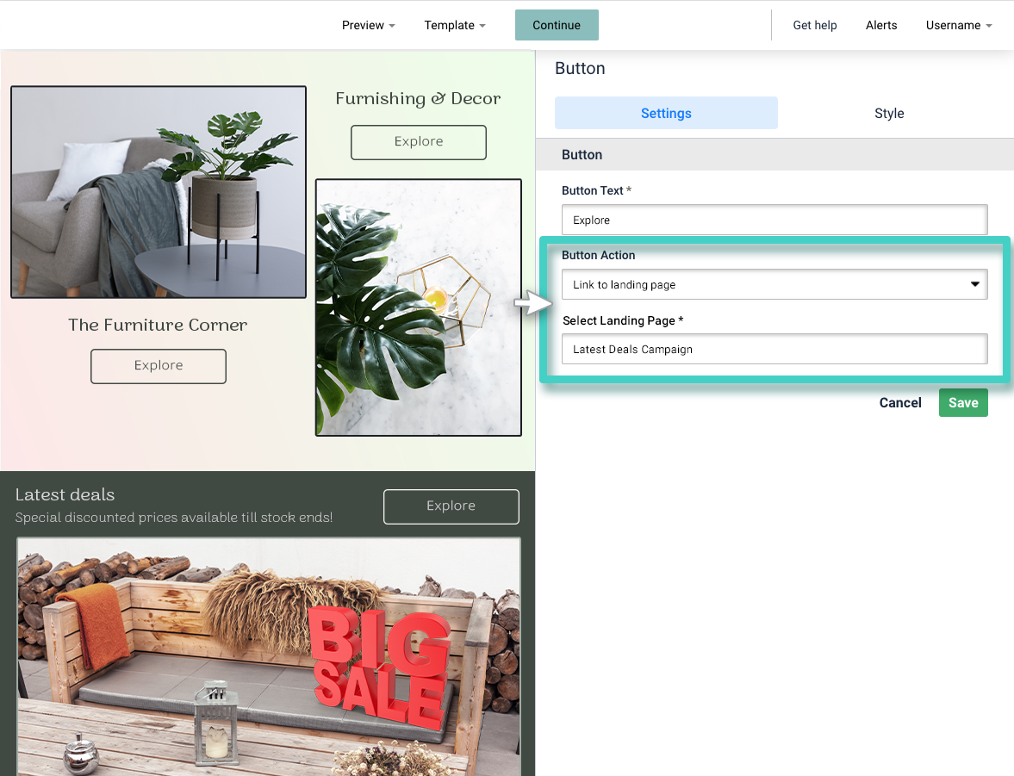This screenshot has width=1014, height=776.
Task: Open the Button Action dropdown
Action: click(x=774, y=284)
